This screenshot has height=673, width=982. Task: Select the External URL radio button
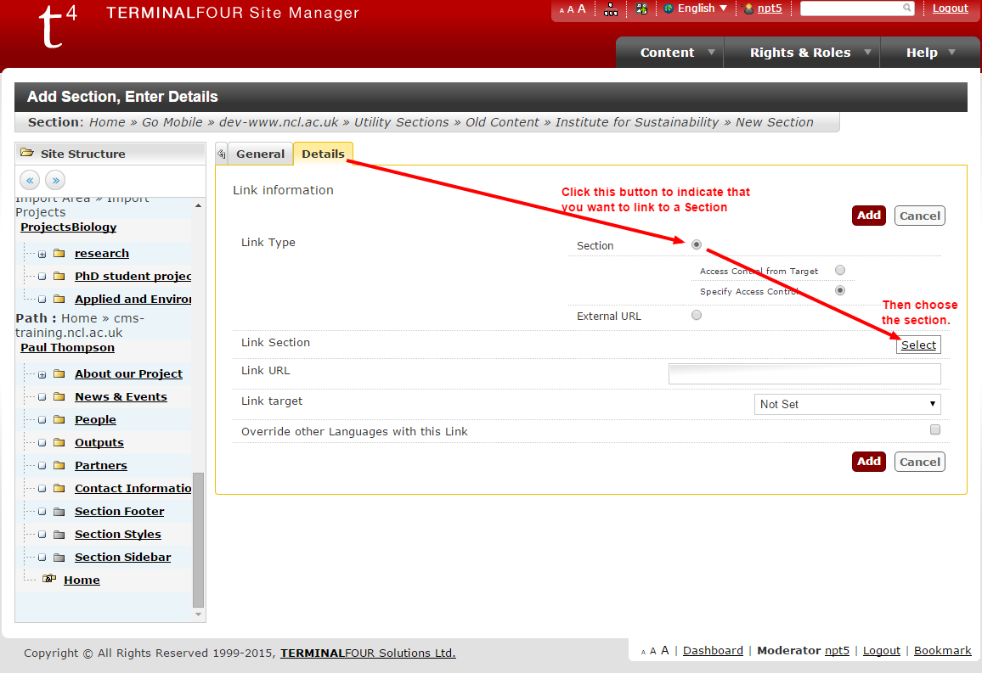pos(697,315)
